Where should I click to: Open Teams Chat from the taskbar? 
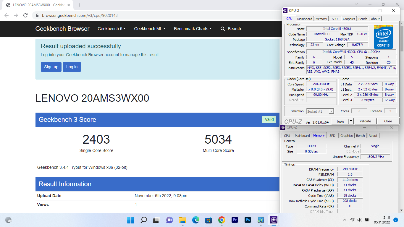pyautogui.click(x=169, y=220)
